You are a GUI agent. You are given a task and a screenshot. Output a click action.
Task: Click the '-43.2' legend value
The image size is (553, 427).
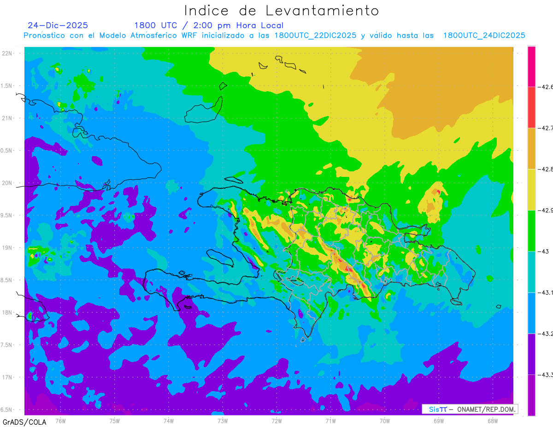(x=547, y=334)
